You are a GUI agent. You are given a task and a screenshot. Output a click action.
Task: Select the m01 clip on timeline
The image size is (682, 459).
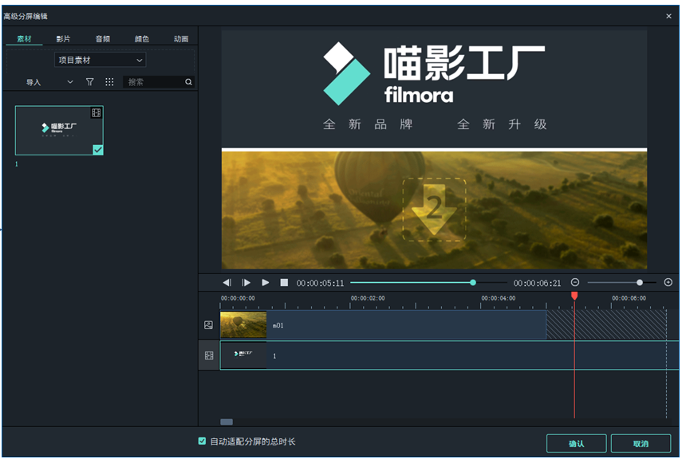click(x=383, y=324)
